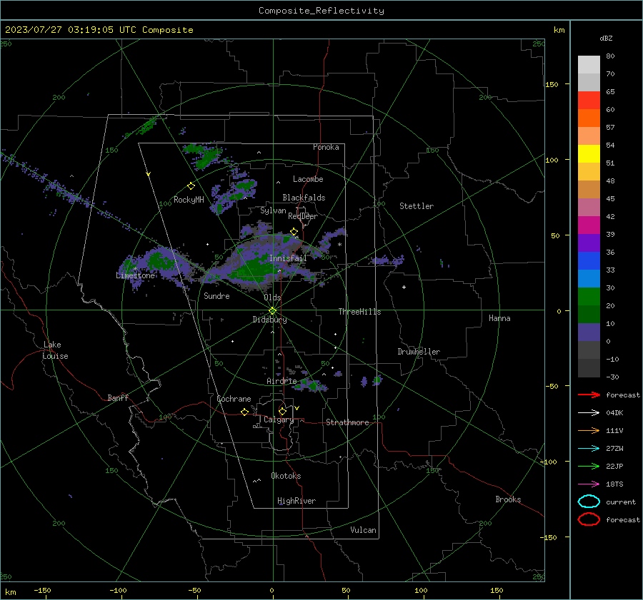Click the RockyMH label
Screen dimensions: 643x600
pos(189,200)
